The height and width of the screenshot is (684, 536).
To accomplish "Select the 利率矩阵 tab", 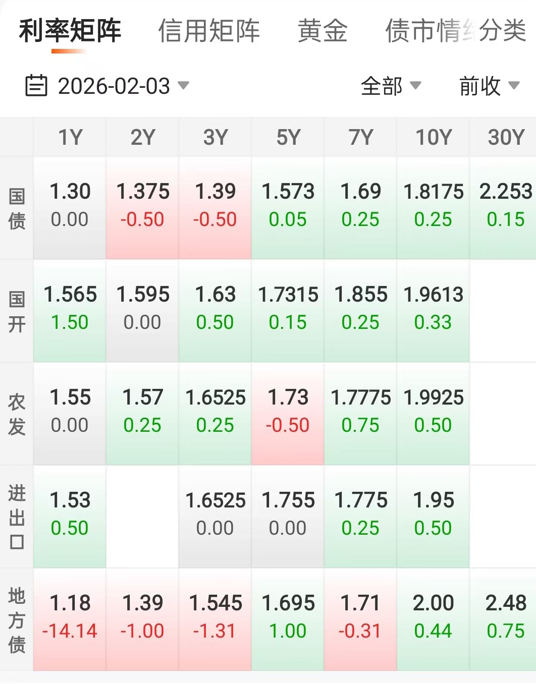I will [70, 31].
